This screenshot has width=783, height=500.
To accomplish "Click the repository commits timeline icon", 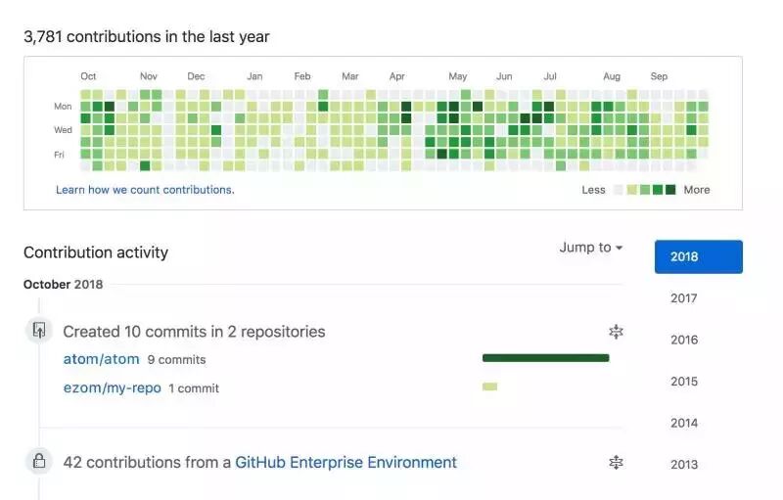I will [39, 331].
